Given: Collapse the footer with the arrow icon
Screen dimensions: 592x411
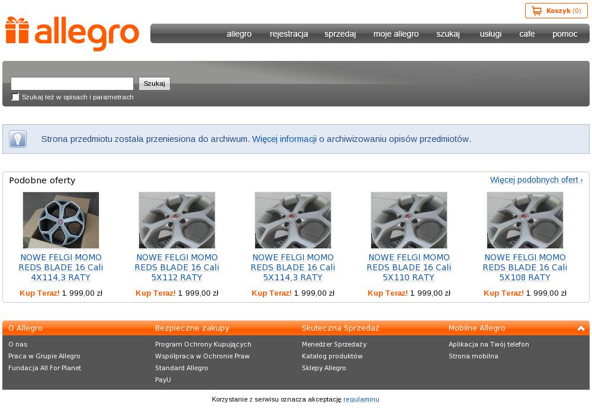Looking at the screenshot, I should tap(581, 328).
